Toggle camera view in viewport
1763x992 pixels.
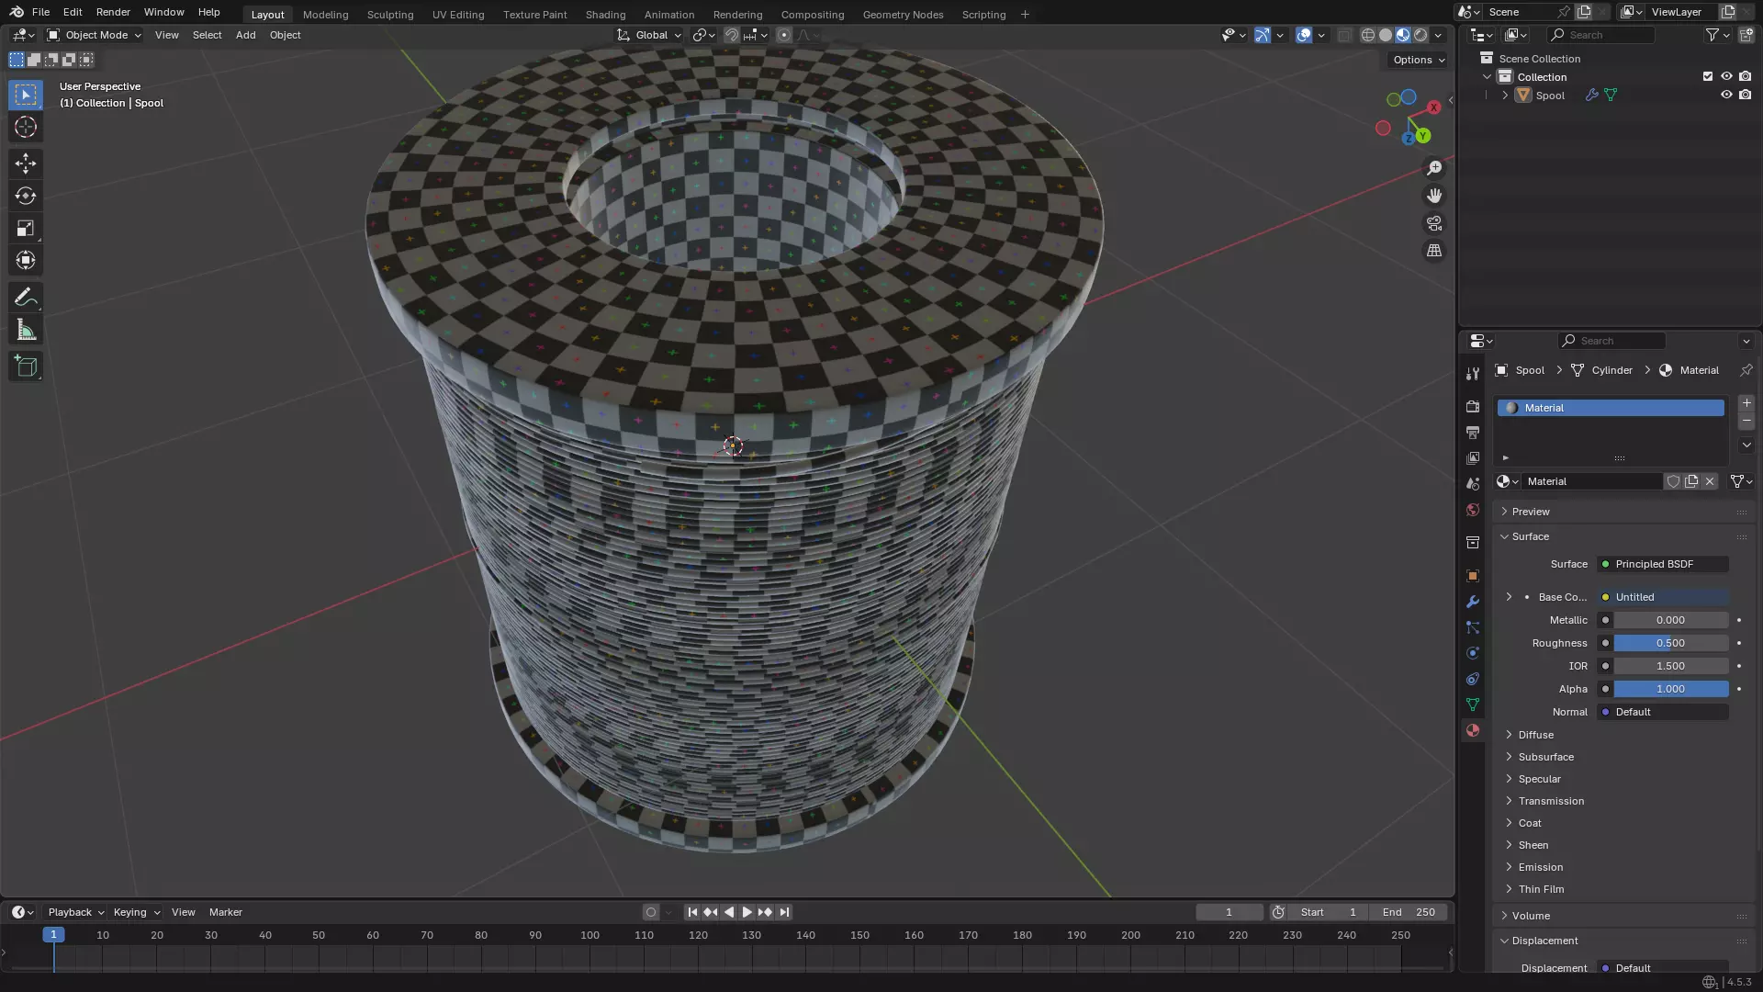tap(1434, 223)
